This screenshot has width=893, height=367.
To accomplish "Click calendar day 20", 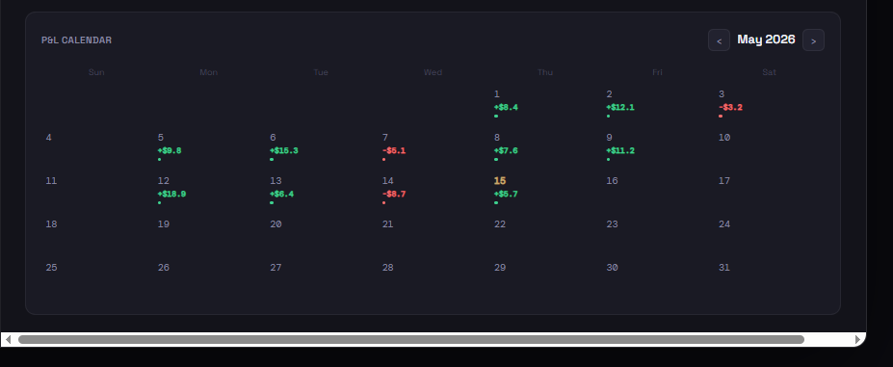I will [x=321, y=235].
